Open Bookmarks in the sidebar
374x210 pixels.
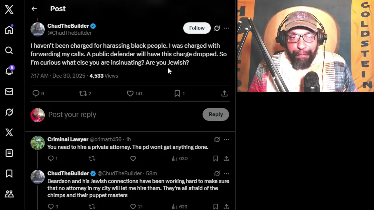click(x=9, y=174)
